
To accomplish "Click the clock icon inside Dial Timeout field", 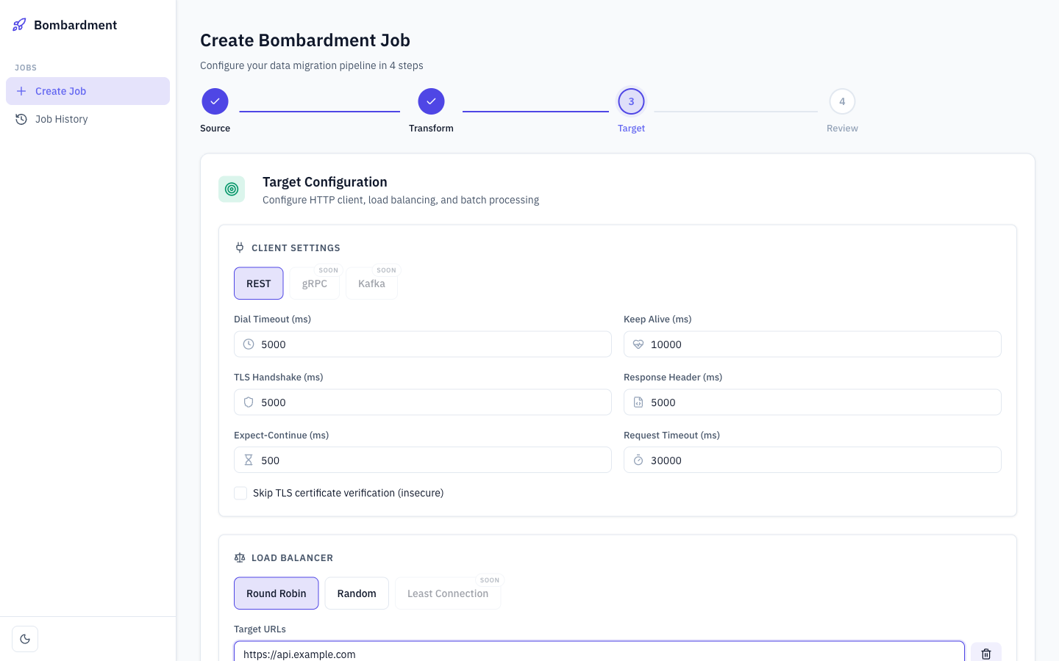I will [x=249, y=344].
